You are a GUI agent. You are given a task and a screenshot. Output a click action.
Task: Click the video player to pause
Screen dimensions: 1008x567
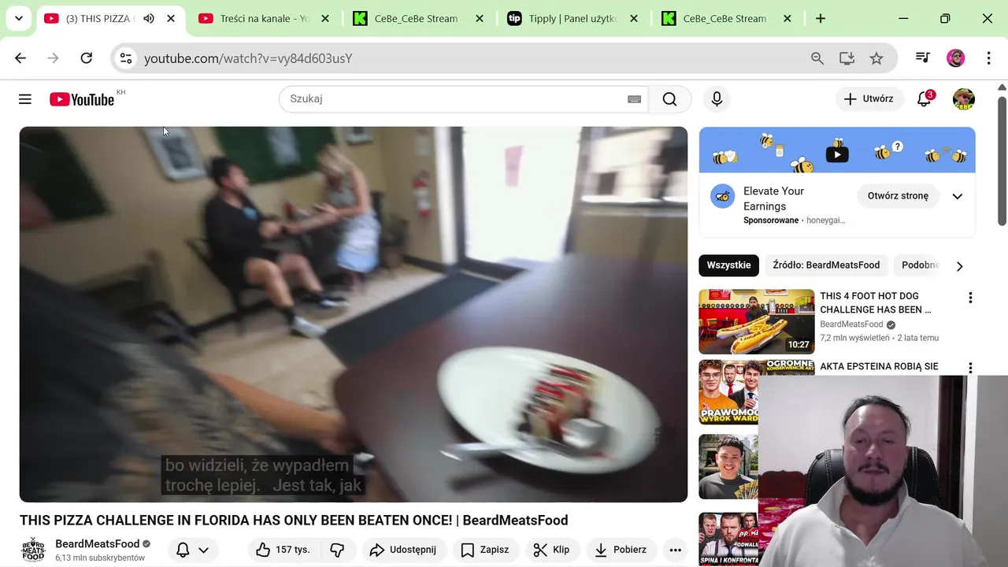pyautogui.click(x=354, y=314)
